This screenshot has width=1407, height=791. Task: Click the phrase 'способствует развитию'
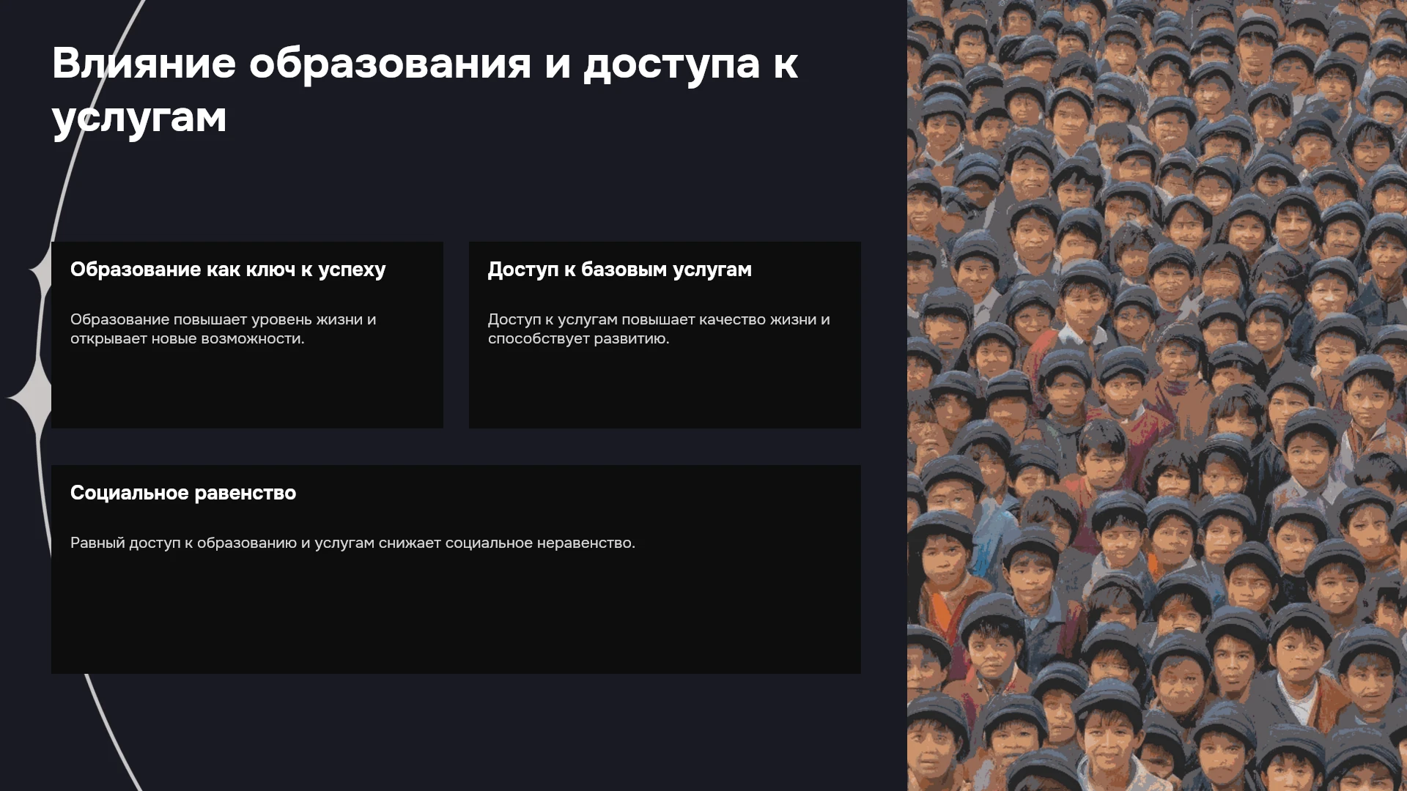point(578,338)
